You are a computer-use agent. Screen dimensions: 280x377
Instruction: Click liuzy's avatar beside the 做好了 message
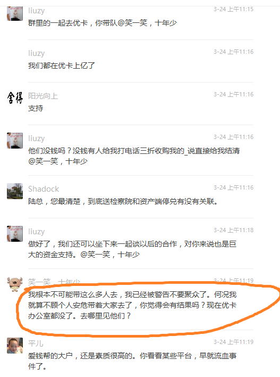(x=15, y=234)
